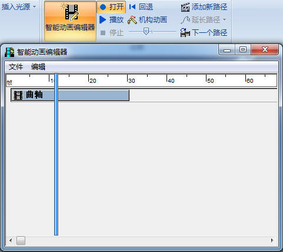Click the 下一个路径 icon
Viewport: 283px width, 252px height.
pos(185,33)
